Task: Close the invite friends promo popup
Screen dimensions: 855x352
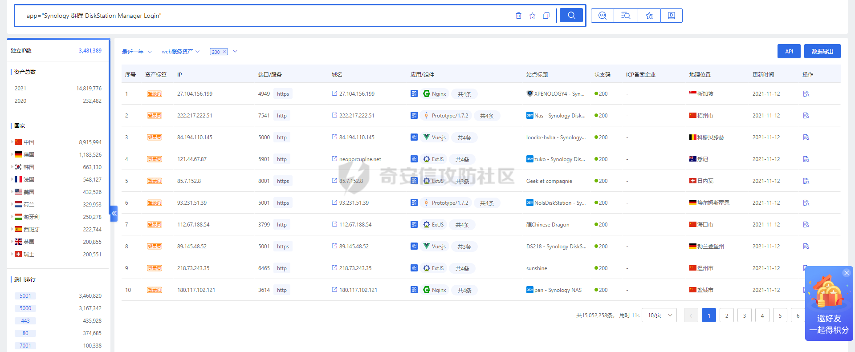Action: click(847, 273)
